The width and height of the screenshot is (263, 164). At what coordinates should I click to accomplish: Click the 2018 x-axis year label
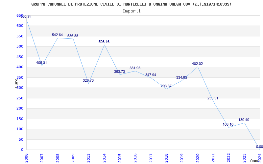coord(166,158)
